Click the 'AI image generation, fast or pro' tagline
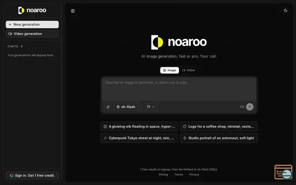 (x=179, y=57)
